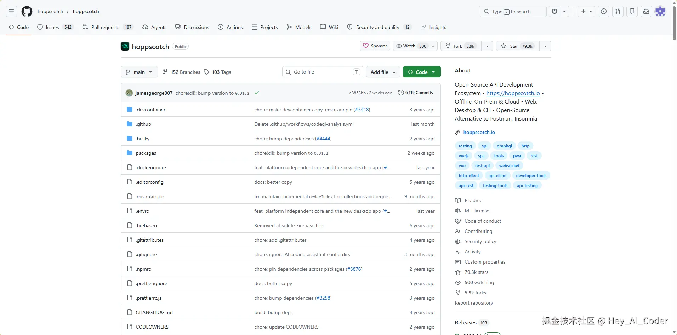Open the Projects tab
The height and width of the screenshot is (335, 677).
pyautogui.click(x=265, y=27)
